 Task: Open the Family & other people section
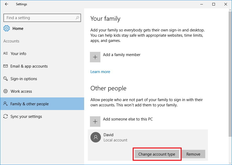tap(29, 104)
